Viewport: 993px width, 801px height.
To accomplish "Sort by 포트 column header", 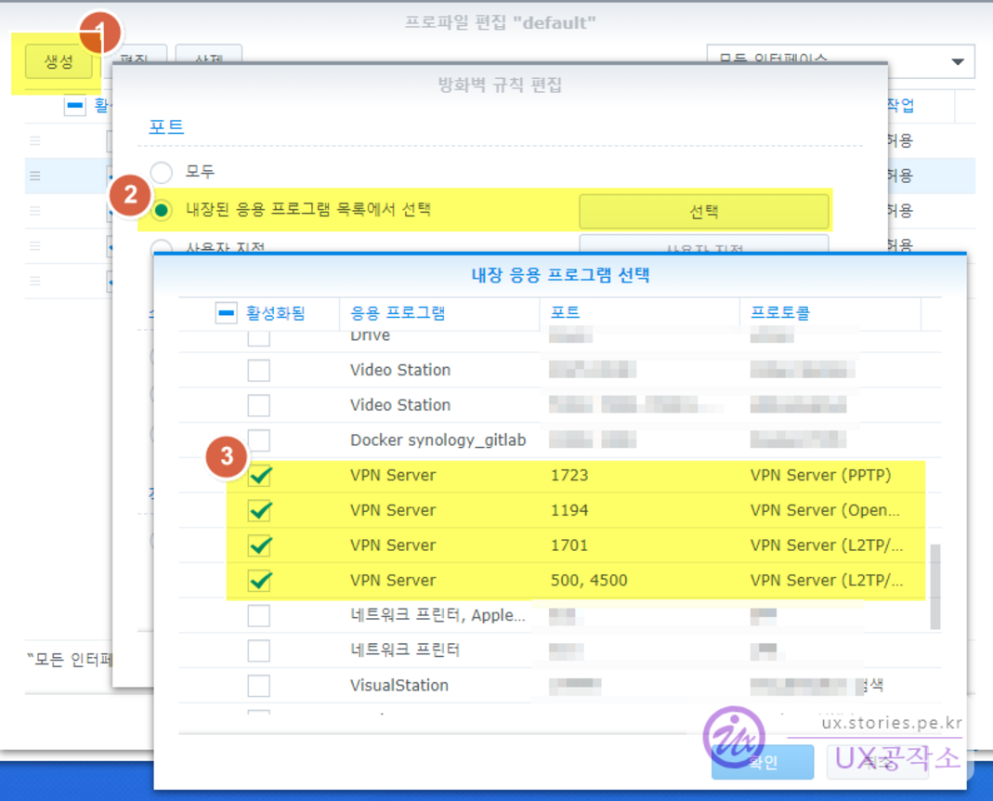I will (565, 313).
